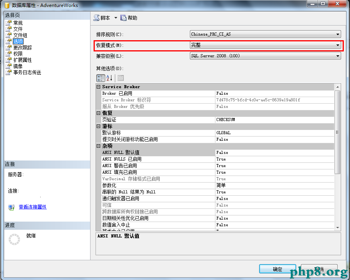Click the database icon in title bar

pyautogui.click(x=7, y=5)
